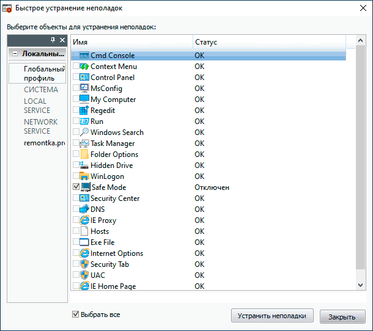Select the Exe File row label

tap(103, 242)
